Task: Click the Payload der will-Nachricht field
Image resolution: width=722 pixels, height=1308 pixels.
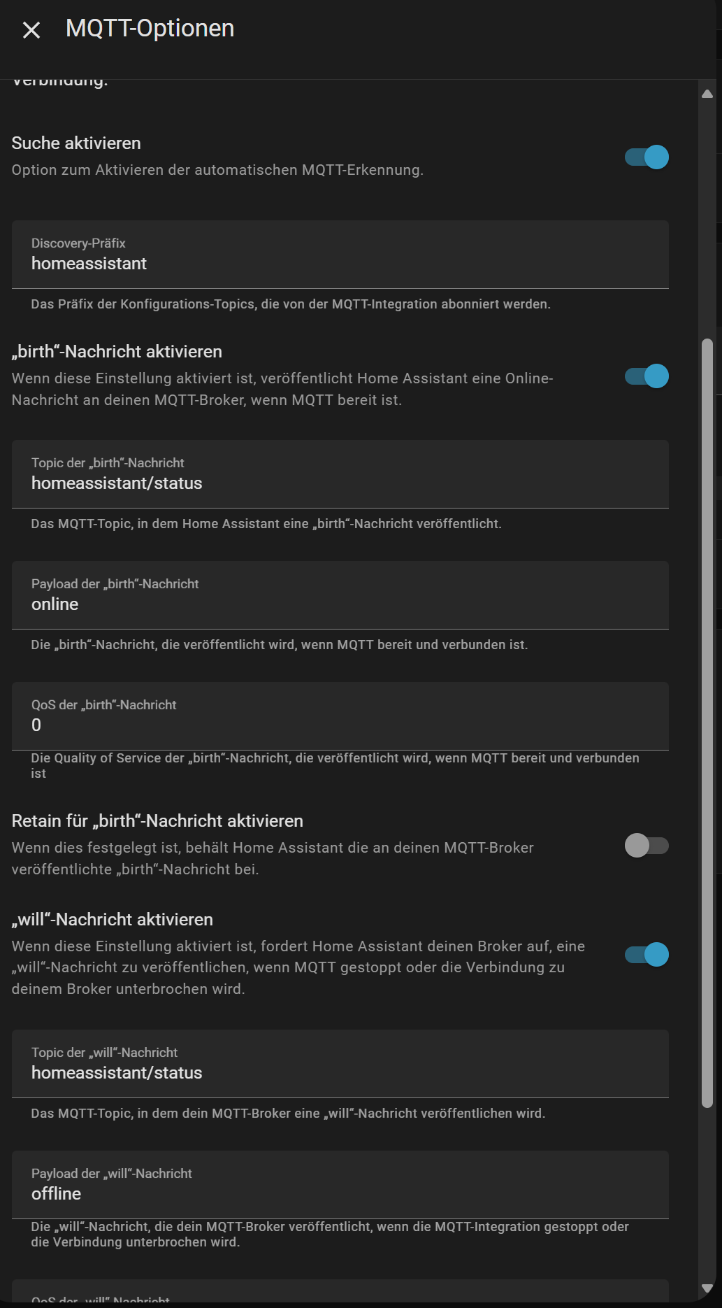Action: click(340, 1185)
